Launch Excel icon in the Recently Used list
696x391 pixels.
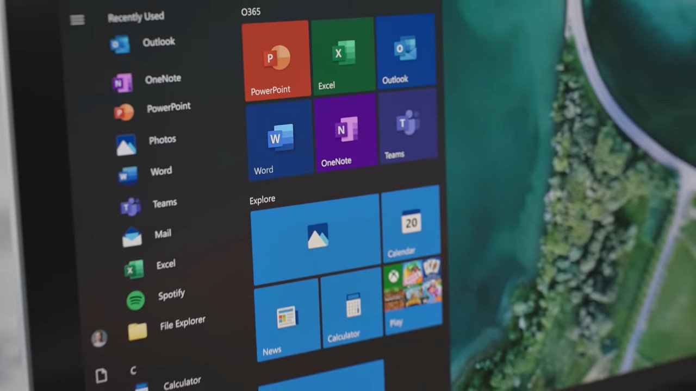tap(134, 269)
